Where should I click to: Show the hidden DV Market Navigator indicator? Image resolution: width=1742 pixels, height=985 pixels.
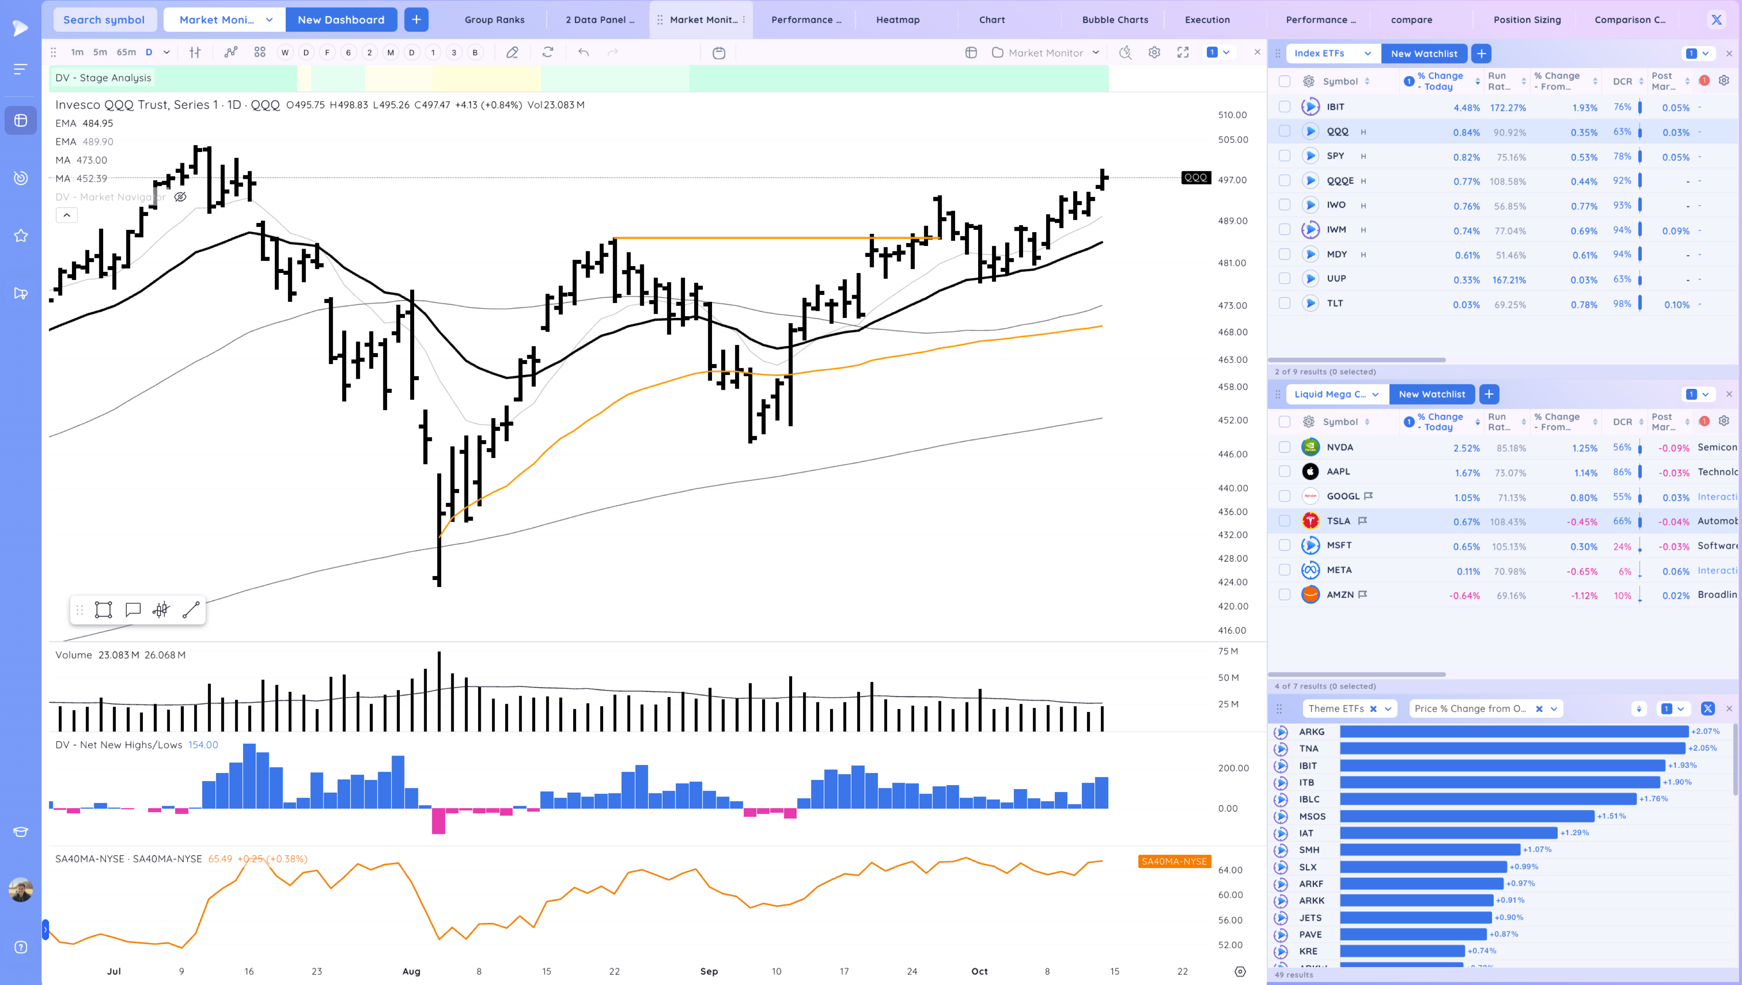pos(180,197)
